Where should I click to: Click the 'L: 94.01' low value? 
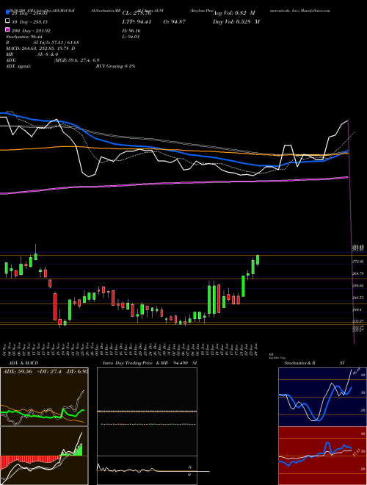pos(131,37)
